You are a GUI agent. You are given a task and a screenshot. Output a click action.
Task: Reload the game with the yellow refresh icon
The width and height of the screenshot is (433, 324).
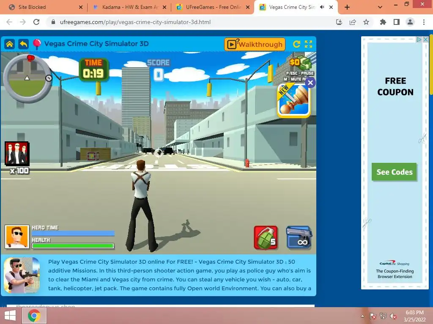296,44
